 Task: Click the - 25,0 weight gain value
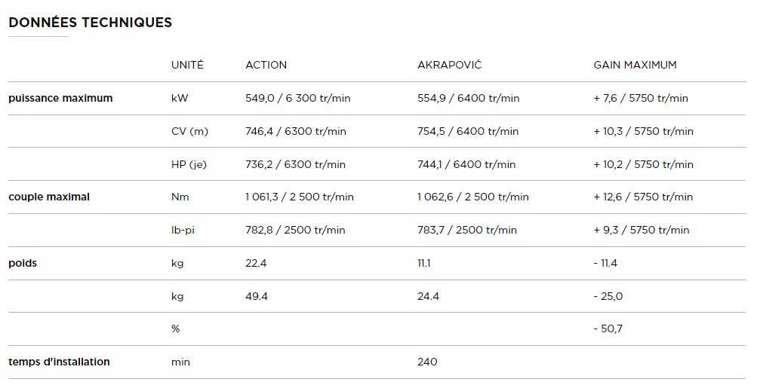pos(608,296)
